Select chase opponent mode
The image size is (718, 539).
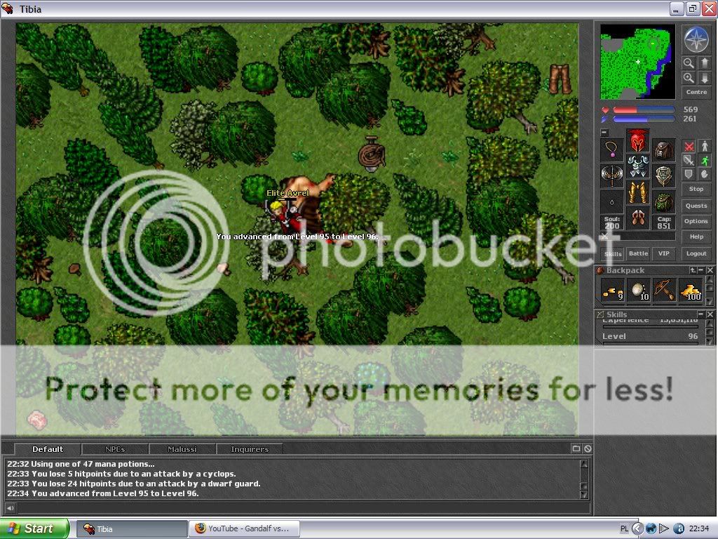(x=704, y=160)
